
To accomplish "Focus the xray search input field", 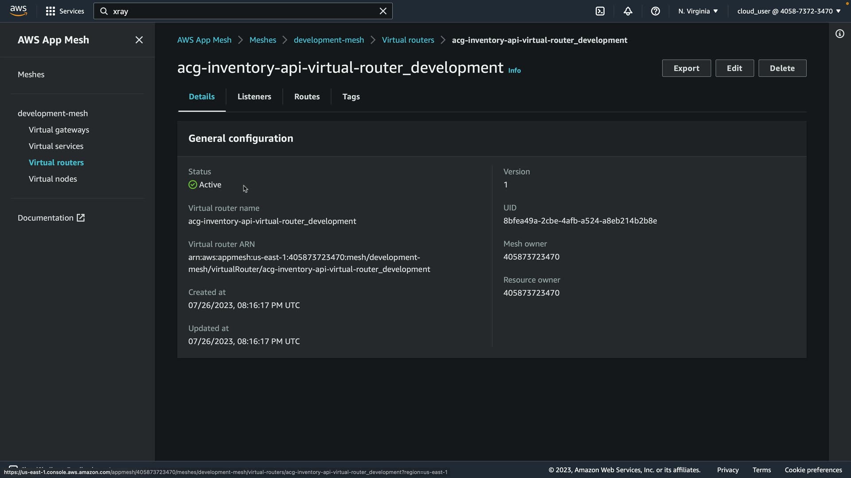I will pyautogui.click(x=239, y=11).
